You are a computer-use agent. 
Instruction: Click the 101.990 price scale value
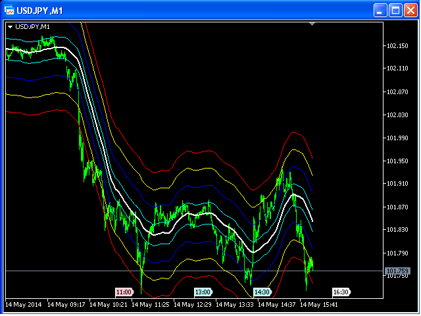[397, 138]
